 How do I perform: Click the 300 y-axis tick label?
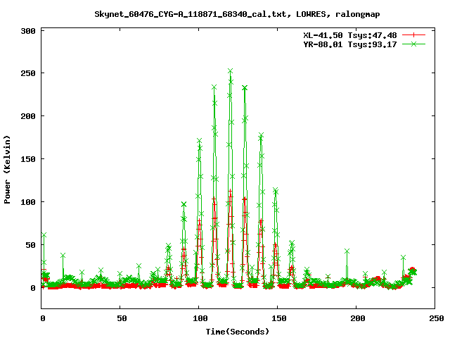28,31
